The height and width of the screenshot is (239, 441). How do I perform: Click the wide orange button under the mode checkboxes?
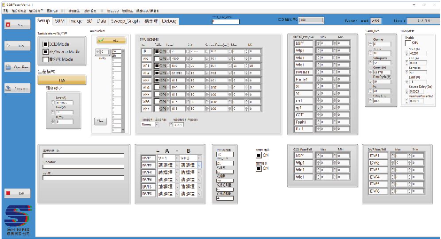(x=62, y=80)
